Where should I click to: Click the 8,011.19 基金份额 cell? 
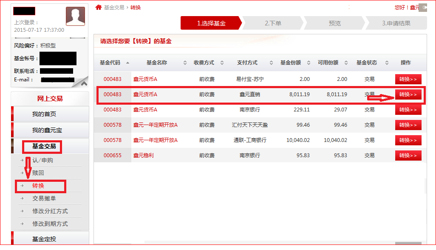pos(300,94)
